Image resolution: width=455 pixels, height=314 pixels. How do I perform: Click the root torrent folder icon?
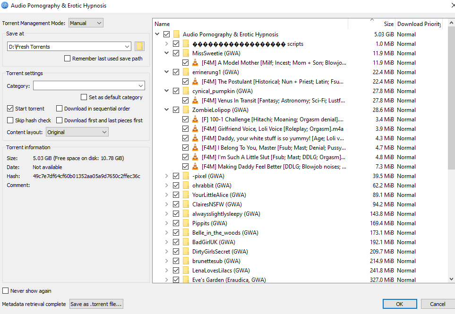click(176, 34)
